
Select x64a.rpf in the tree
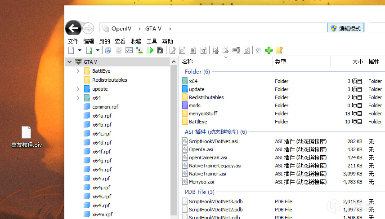point(102,116)
